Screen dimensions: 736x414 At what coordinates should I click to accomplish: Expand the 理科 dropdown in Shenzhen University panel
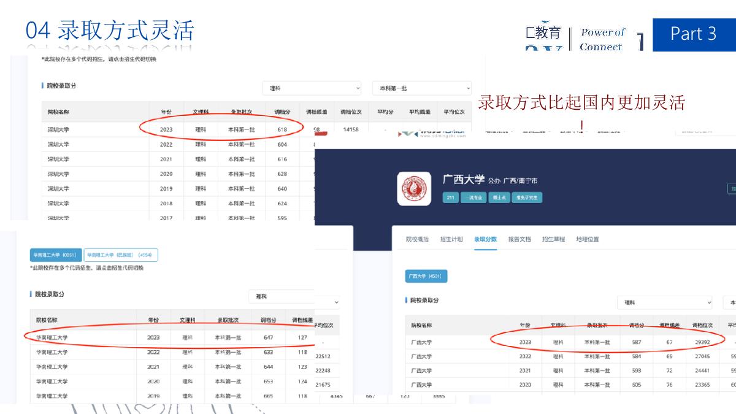click(x=312, y=88)
